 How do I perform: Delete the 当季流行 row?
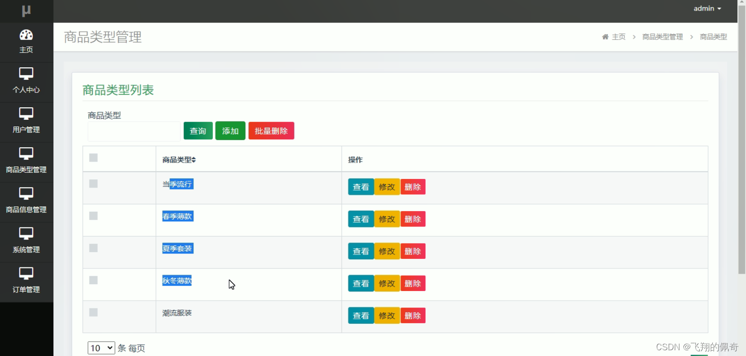(x=413, y=187)
